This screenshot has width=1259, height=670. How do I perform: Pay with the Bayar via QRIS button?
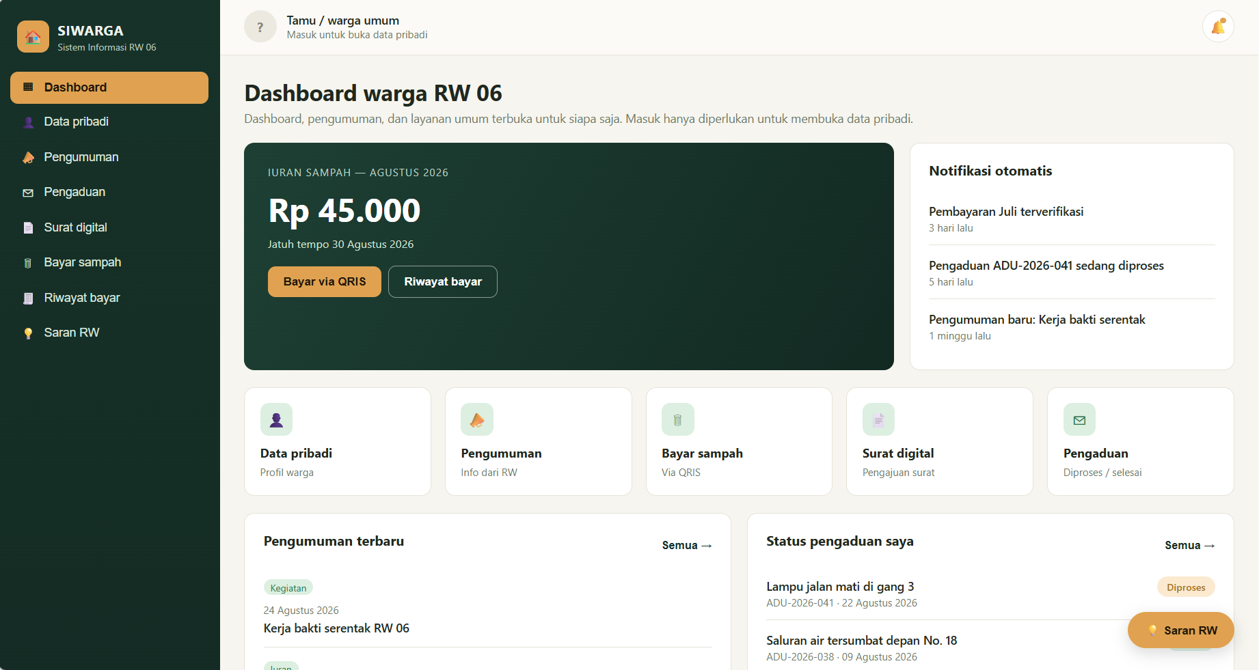[325, 281]
